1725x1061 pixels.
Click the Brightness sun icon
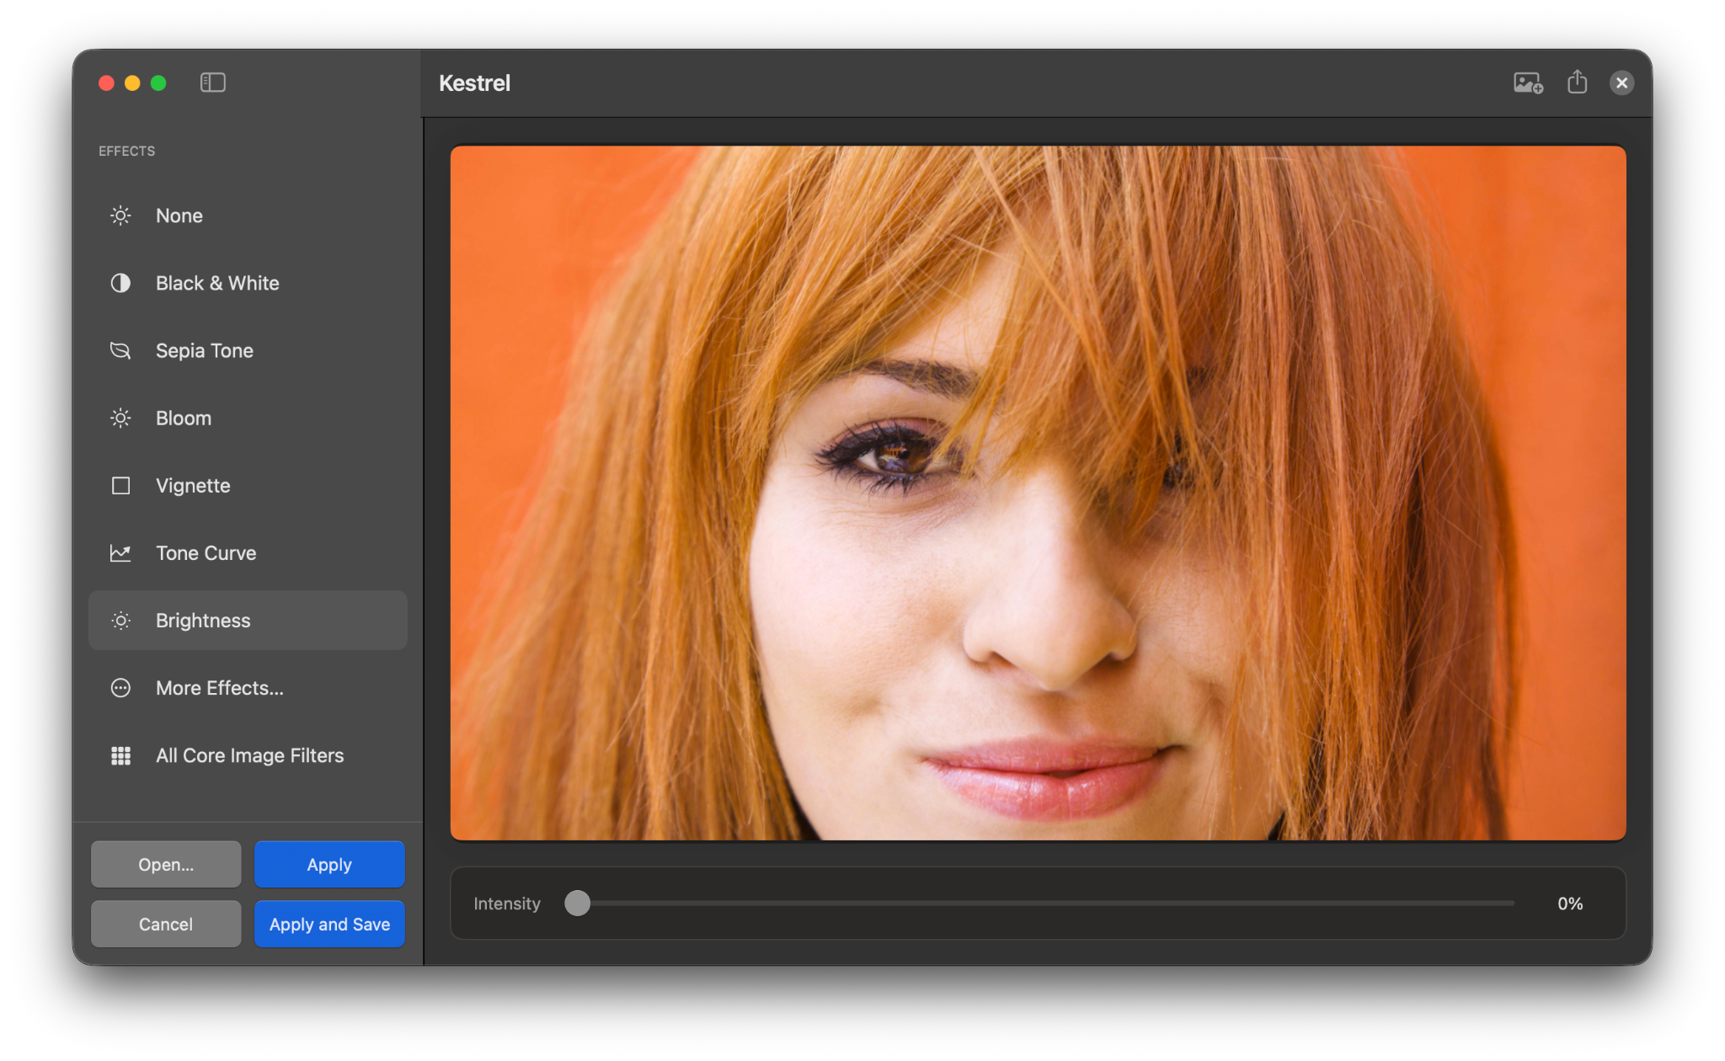(120, 621)
